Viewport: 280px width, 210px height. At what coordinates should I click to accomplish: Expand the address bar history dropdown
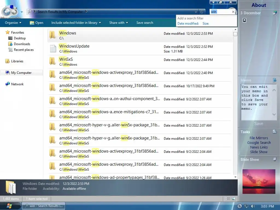pos(196,12)
